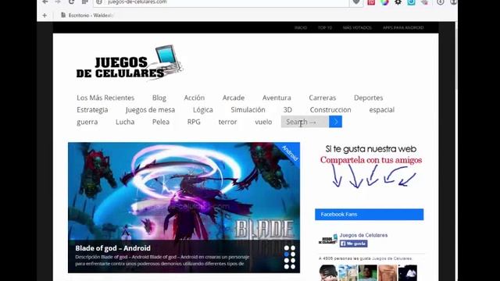Viewport: 500px width, 281px height.
Task: Open the Blade of god – Android title link
Action: pos(112,248)
